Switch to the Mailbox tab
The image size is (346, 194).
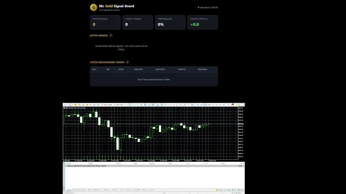click(97, 190)
